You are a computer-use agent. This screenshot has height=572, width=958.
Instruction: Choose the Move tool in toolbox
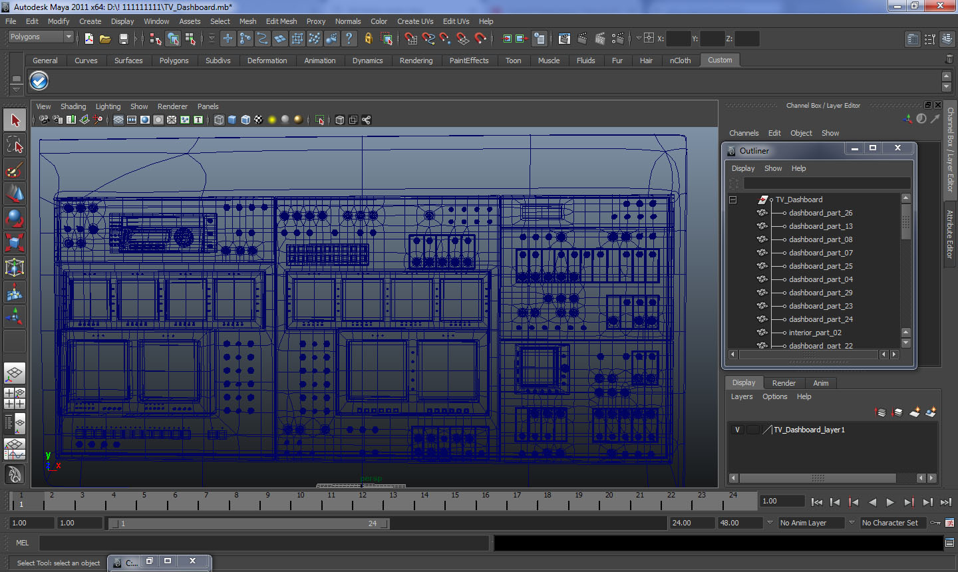click(15, 194)
